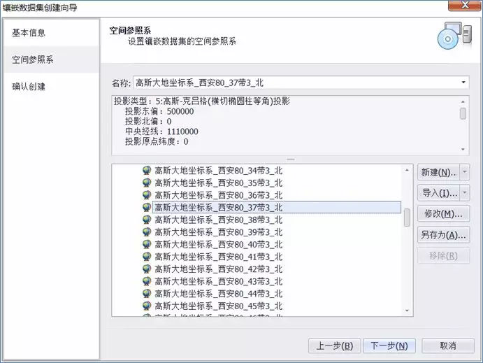Click globe icon beside 西安80_44带3_北
This screenshot has width=483, height=363.
point(147,294)
